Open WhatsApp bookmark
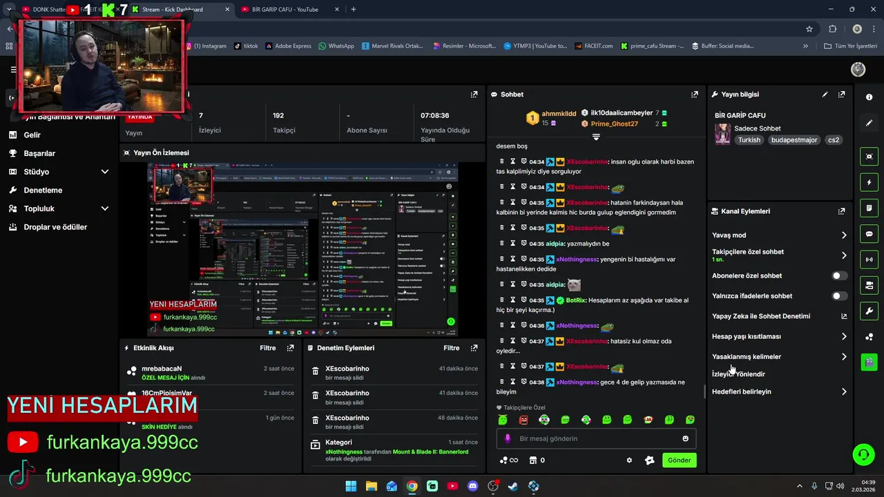The image size is (884, 497). tap(336, 46)
